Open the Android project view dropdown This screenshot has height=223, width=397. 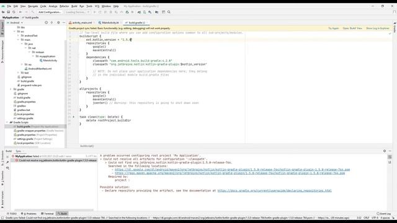(x=15, y=22)
